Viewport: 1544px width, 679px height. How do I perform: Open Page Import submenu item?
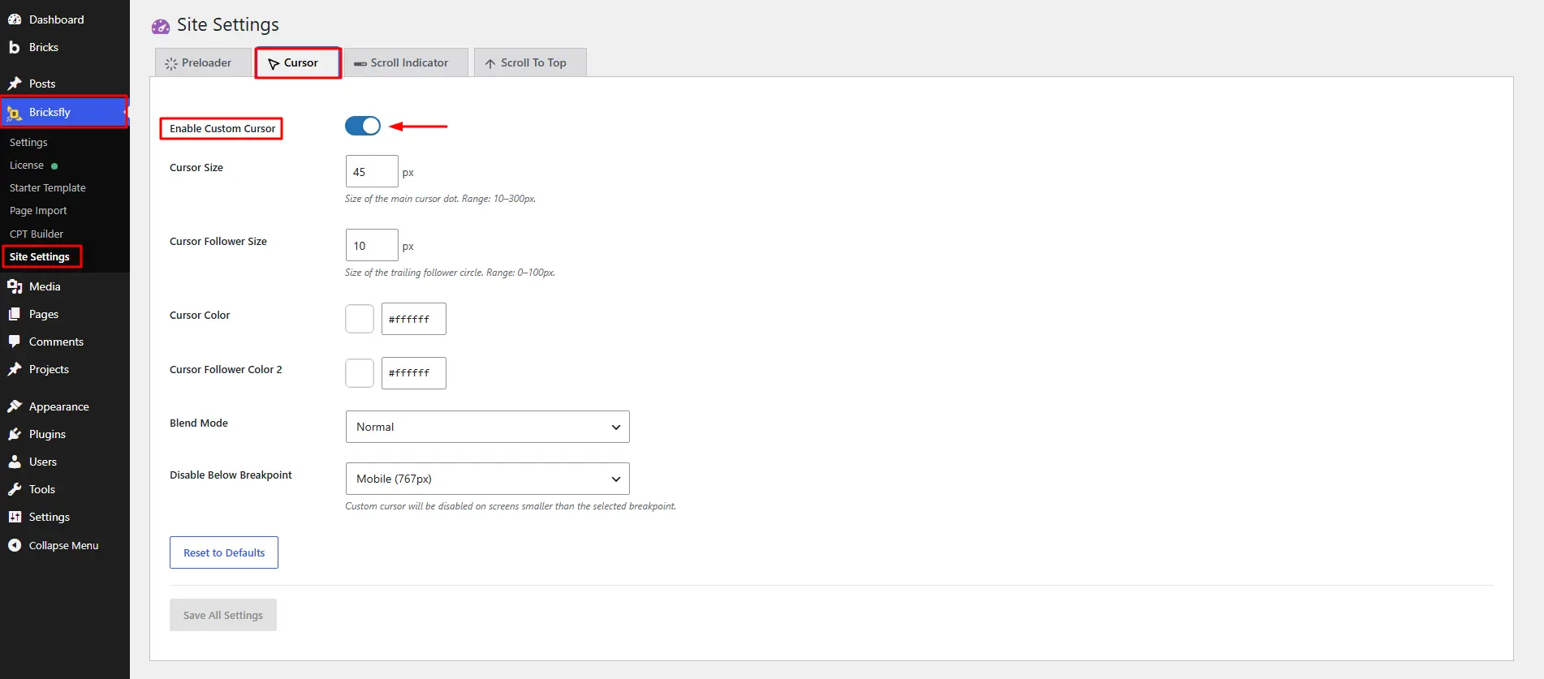38,210
